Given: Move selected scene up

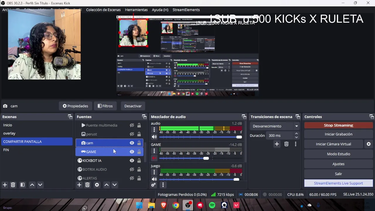Looking at the screenshot, I should pos(32,185).
